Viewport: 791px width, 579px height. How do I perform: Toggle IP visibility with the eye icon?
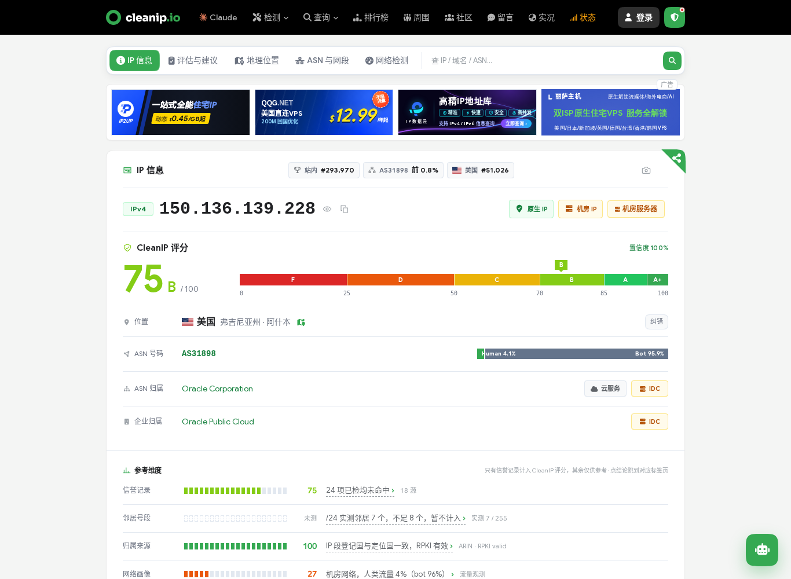[x=327, y=209]
